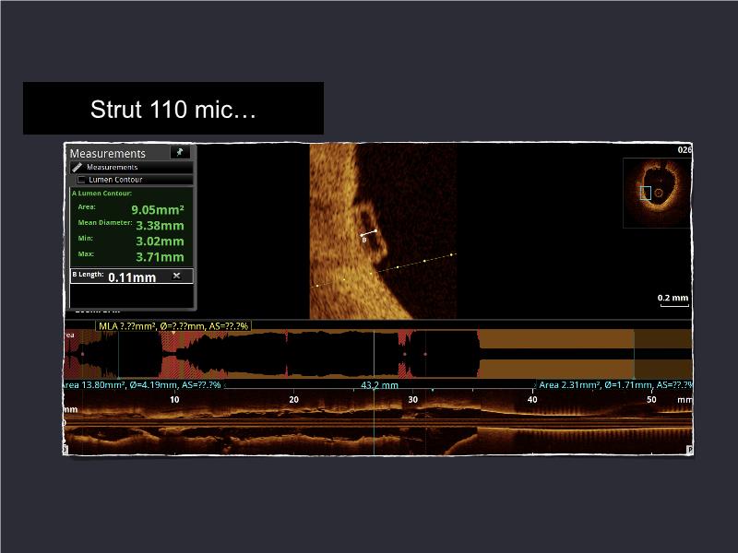Click the ruler icon beside Measurements
This screenshot has width=738, height=553.
click(77, 168)
